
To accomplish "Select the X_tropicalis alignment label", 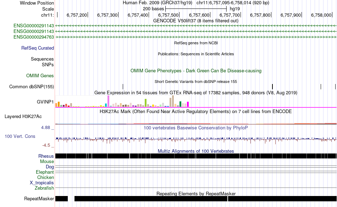I will (42, 183).
